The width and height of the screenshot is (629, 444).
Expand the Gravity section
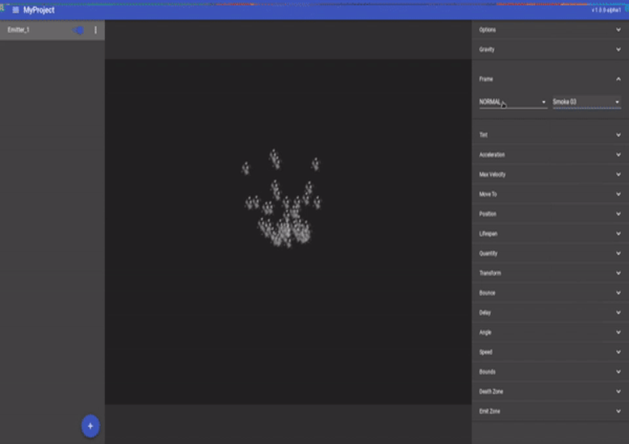550,50
